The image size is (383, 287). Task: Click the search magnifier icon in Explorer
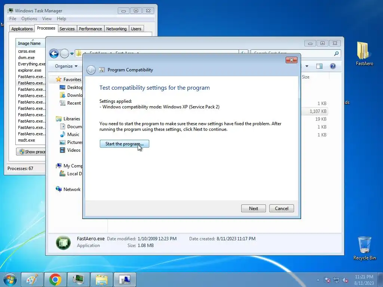pyautogui.click(x=336, y=53)
